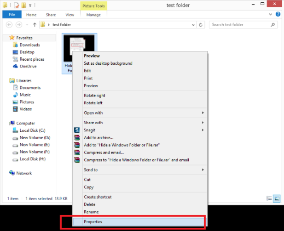Viewport: 284px width, 231px height.
Task: Open the Pictures library icon
Action: click(x=15, y=102)
